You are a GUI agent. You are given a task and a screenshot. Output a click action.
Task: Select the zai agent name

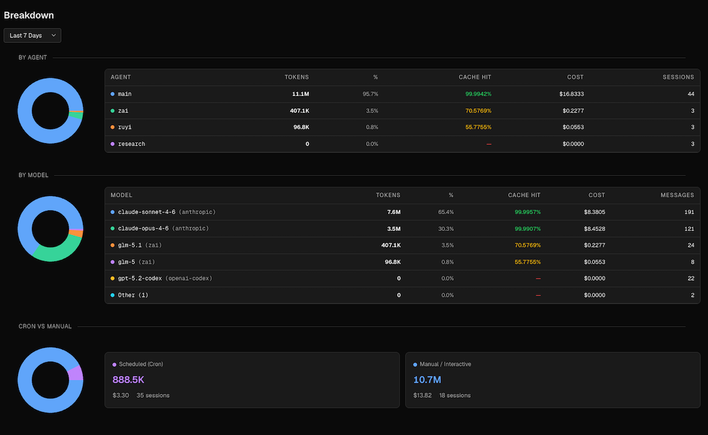(x=123, y=111)
